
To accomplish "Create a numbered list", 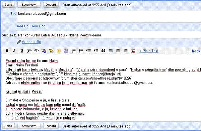I will [x=74, y=51].
